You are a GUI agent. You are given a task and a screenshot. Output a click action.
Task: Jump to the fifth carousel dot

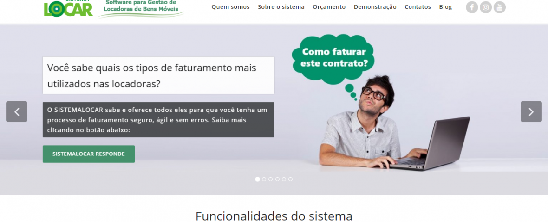coord(284,179)
